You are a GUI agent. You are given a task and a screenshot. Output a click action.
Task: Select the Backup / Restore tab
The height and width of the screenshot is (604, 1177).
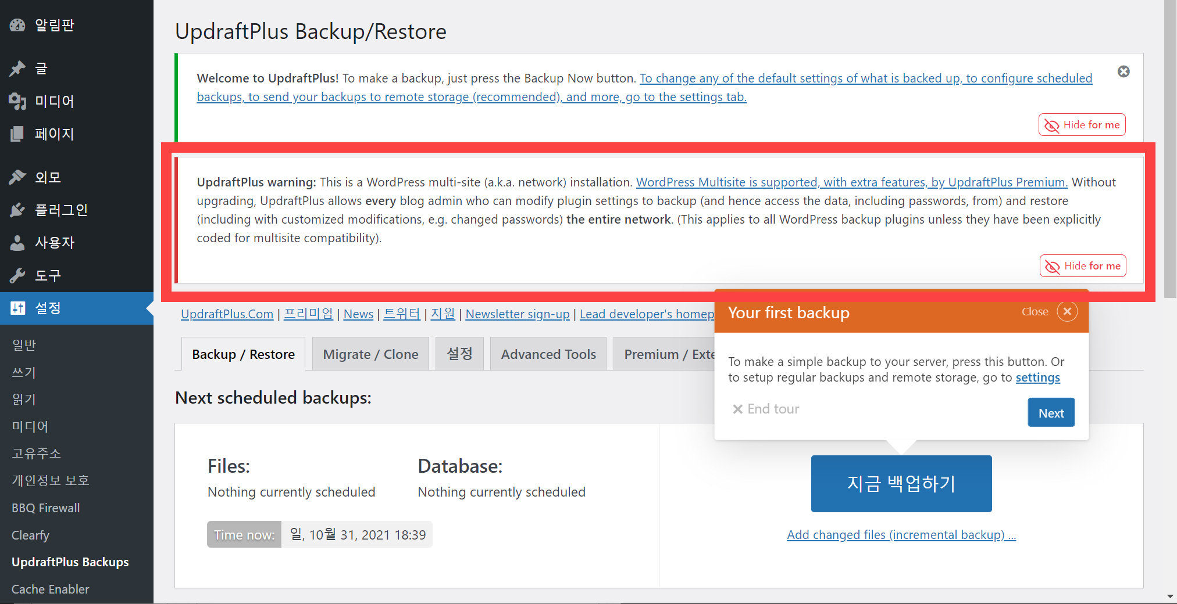click(x=243, y=354)
